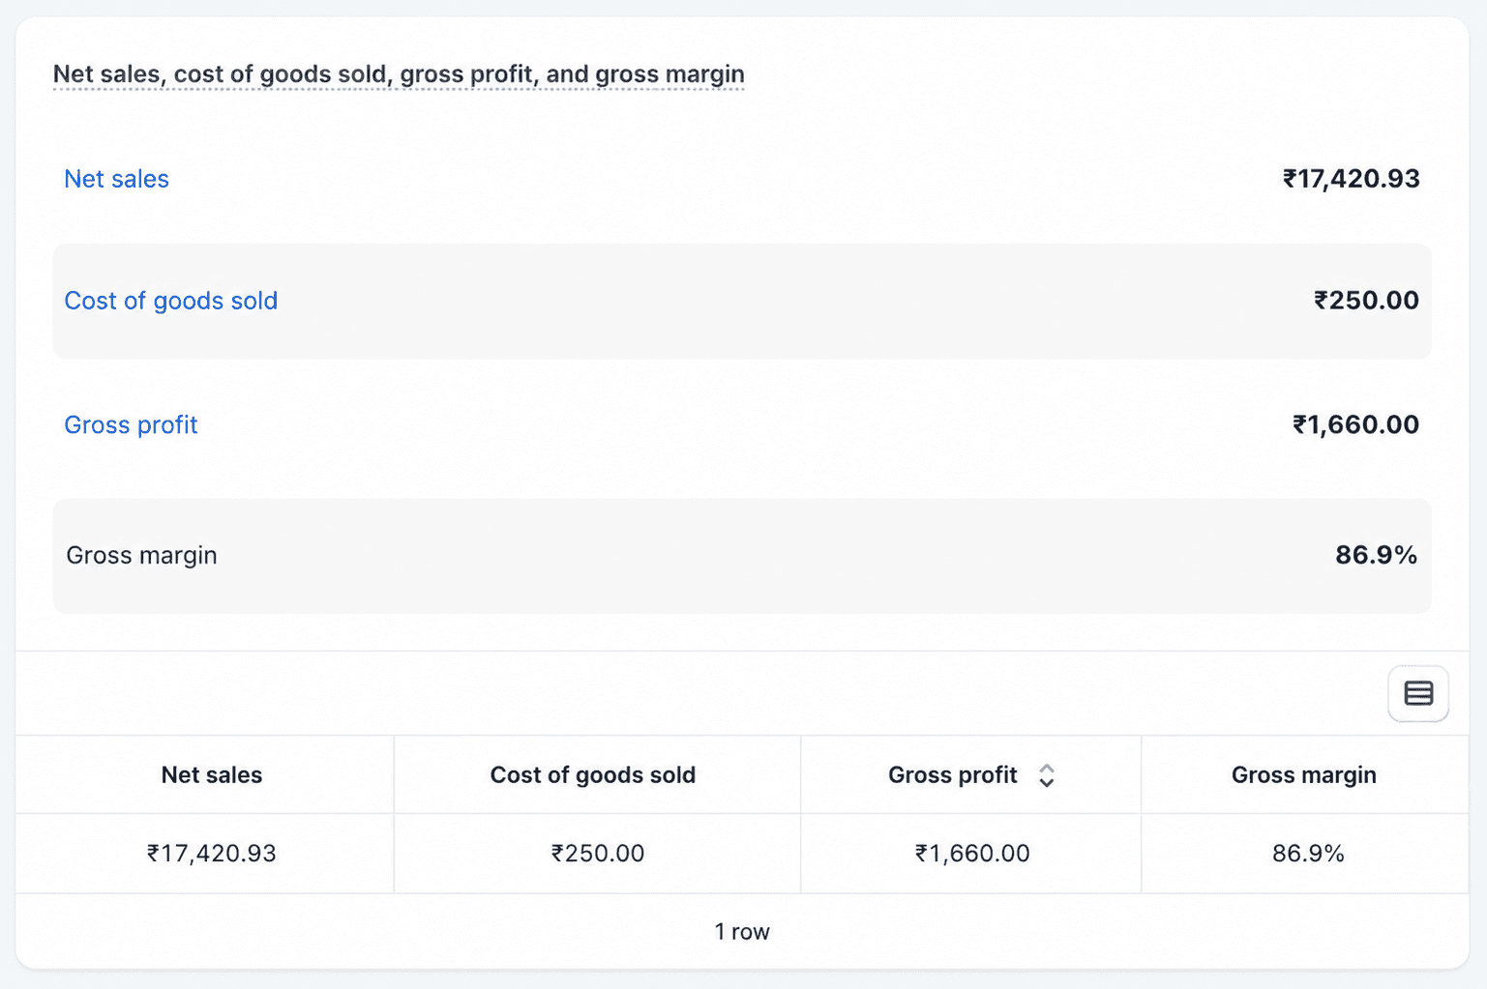This screenshot has width=1487, height=989.
Task: Select the Gross margin column header
Action: 1303,775
